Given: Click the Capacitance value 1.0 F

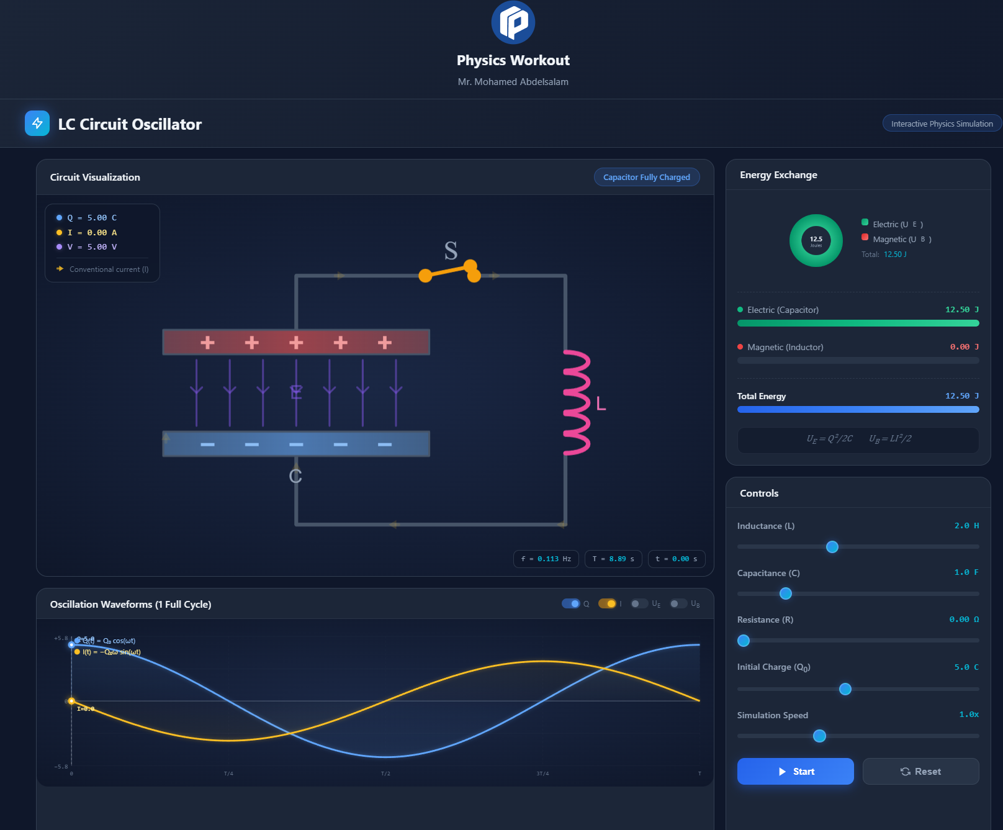Looking at the screenshot, I should [966, 572].
